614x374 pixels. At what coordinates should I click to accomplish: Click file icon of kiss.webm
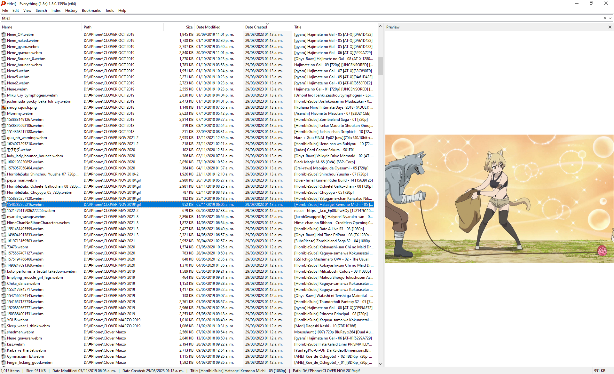click(4, 344)
